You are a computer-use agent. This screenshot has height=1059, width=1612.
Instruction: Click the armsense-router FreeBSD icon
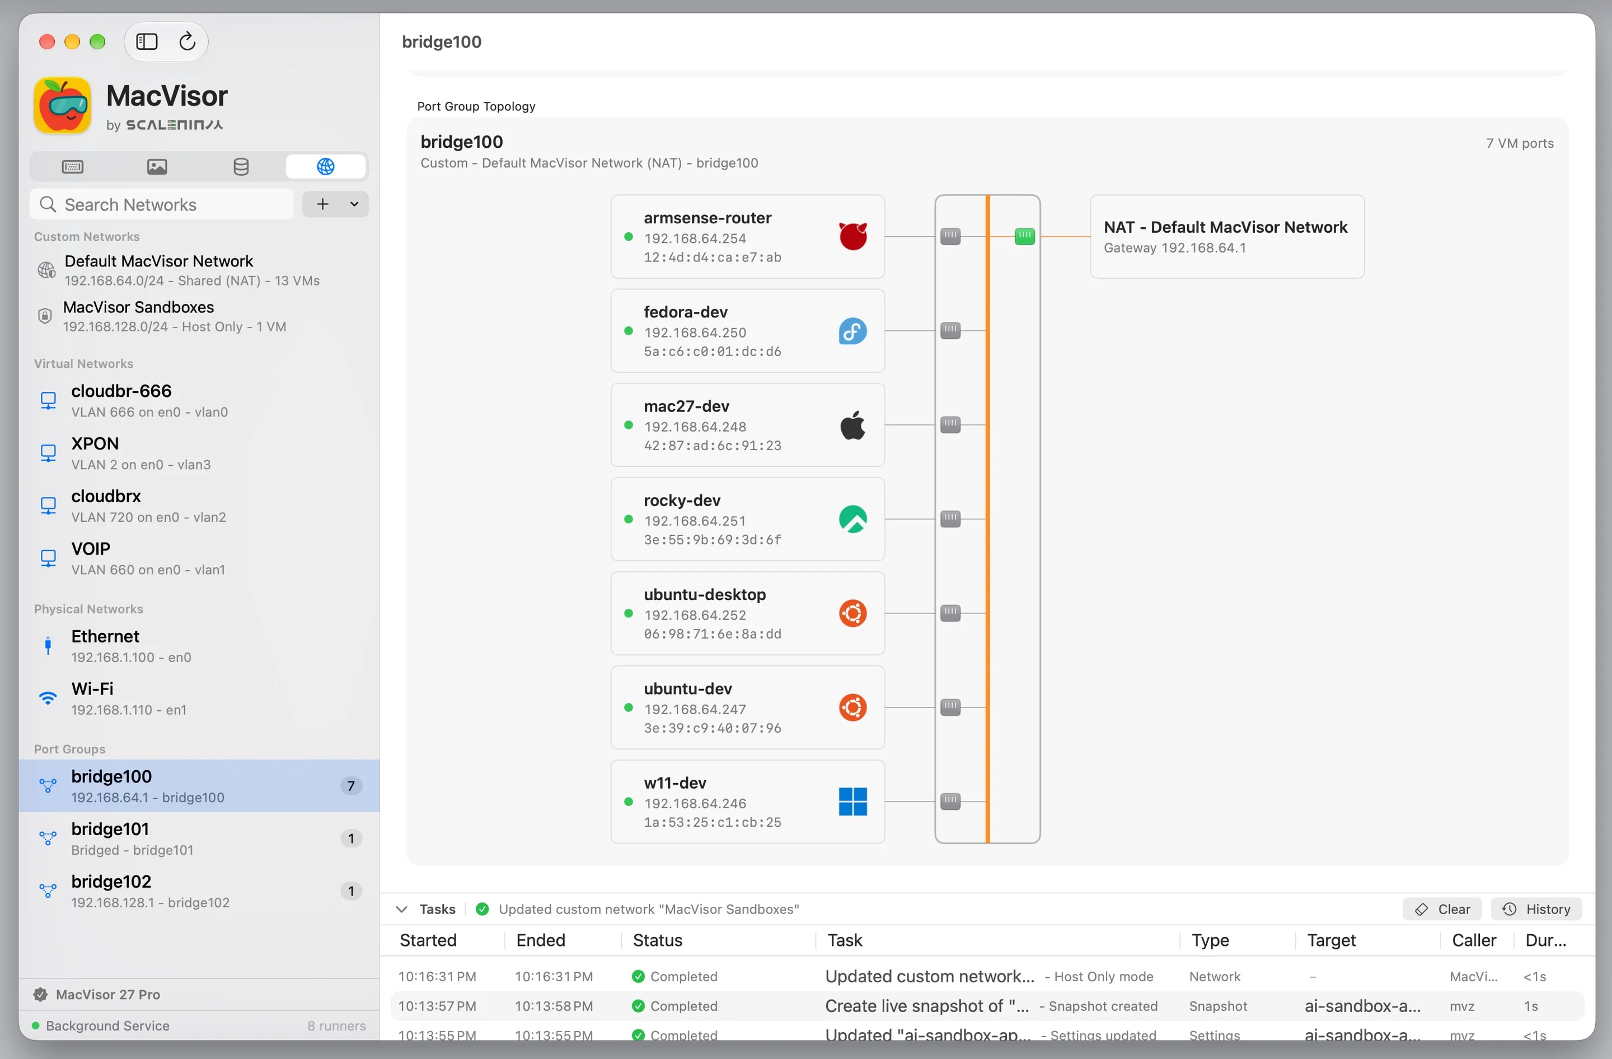click(852, 236)
